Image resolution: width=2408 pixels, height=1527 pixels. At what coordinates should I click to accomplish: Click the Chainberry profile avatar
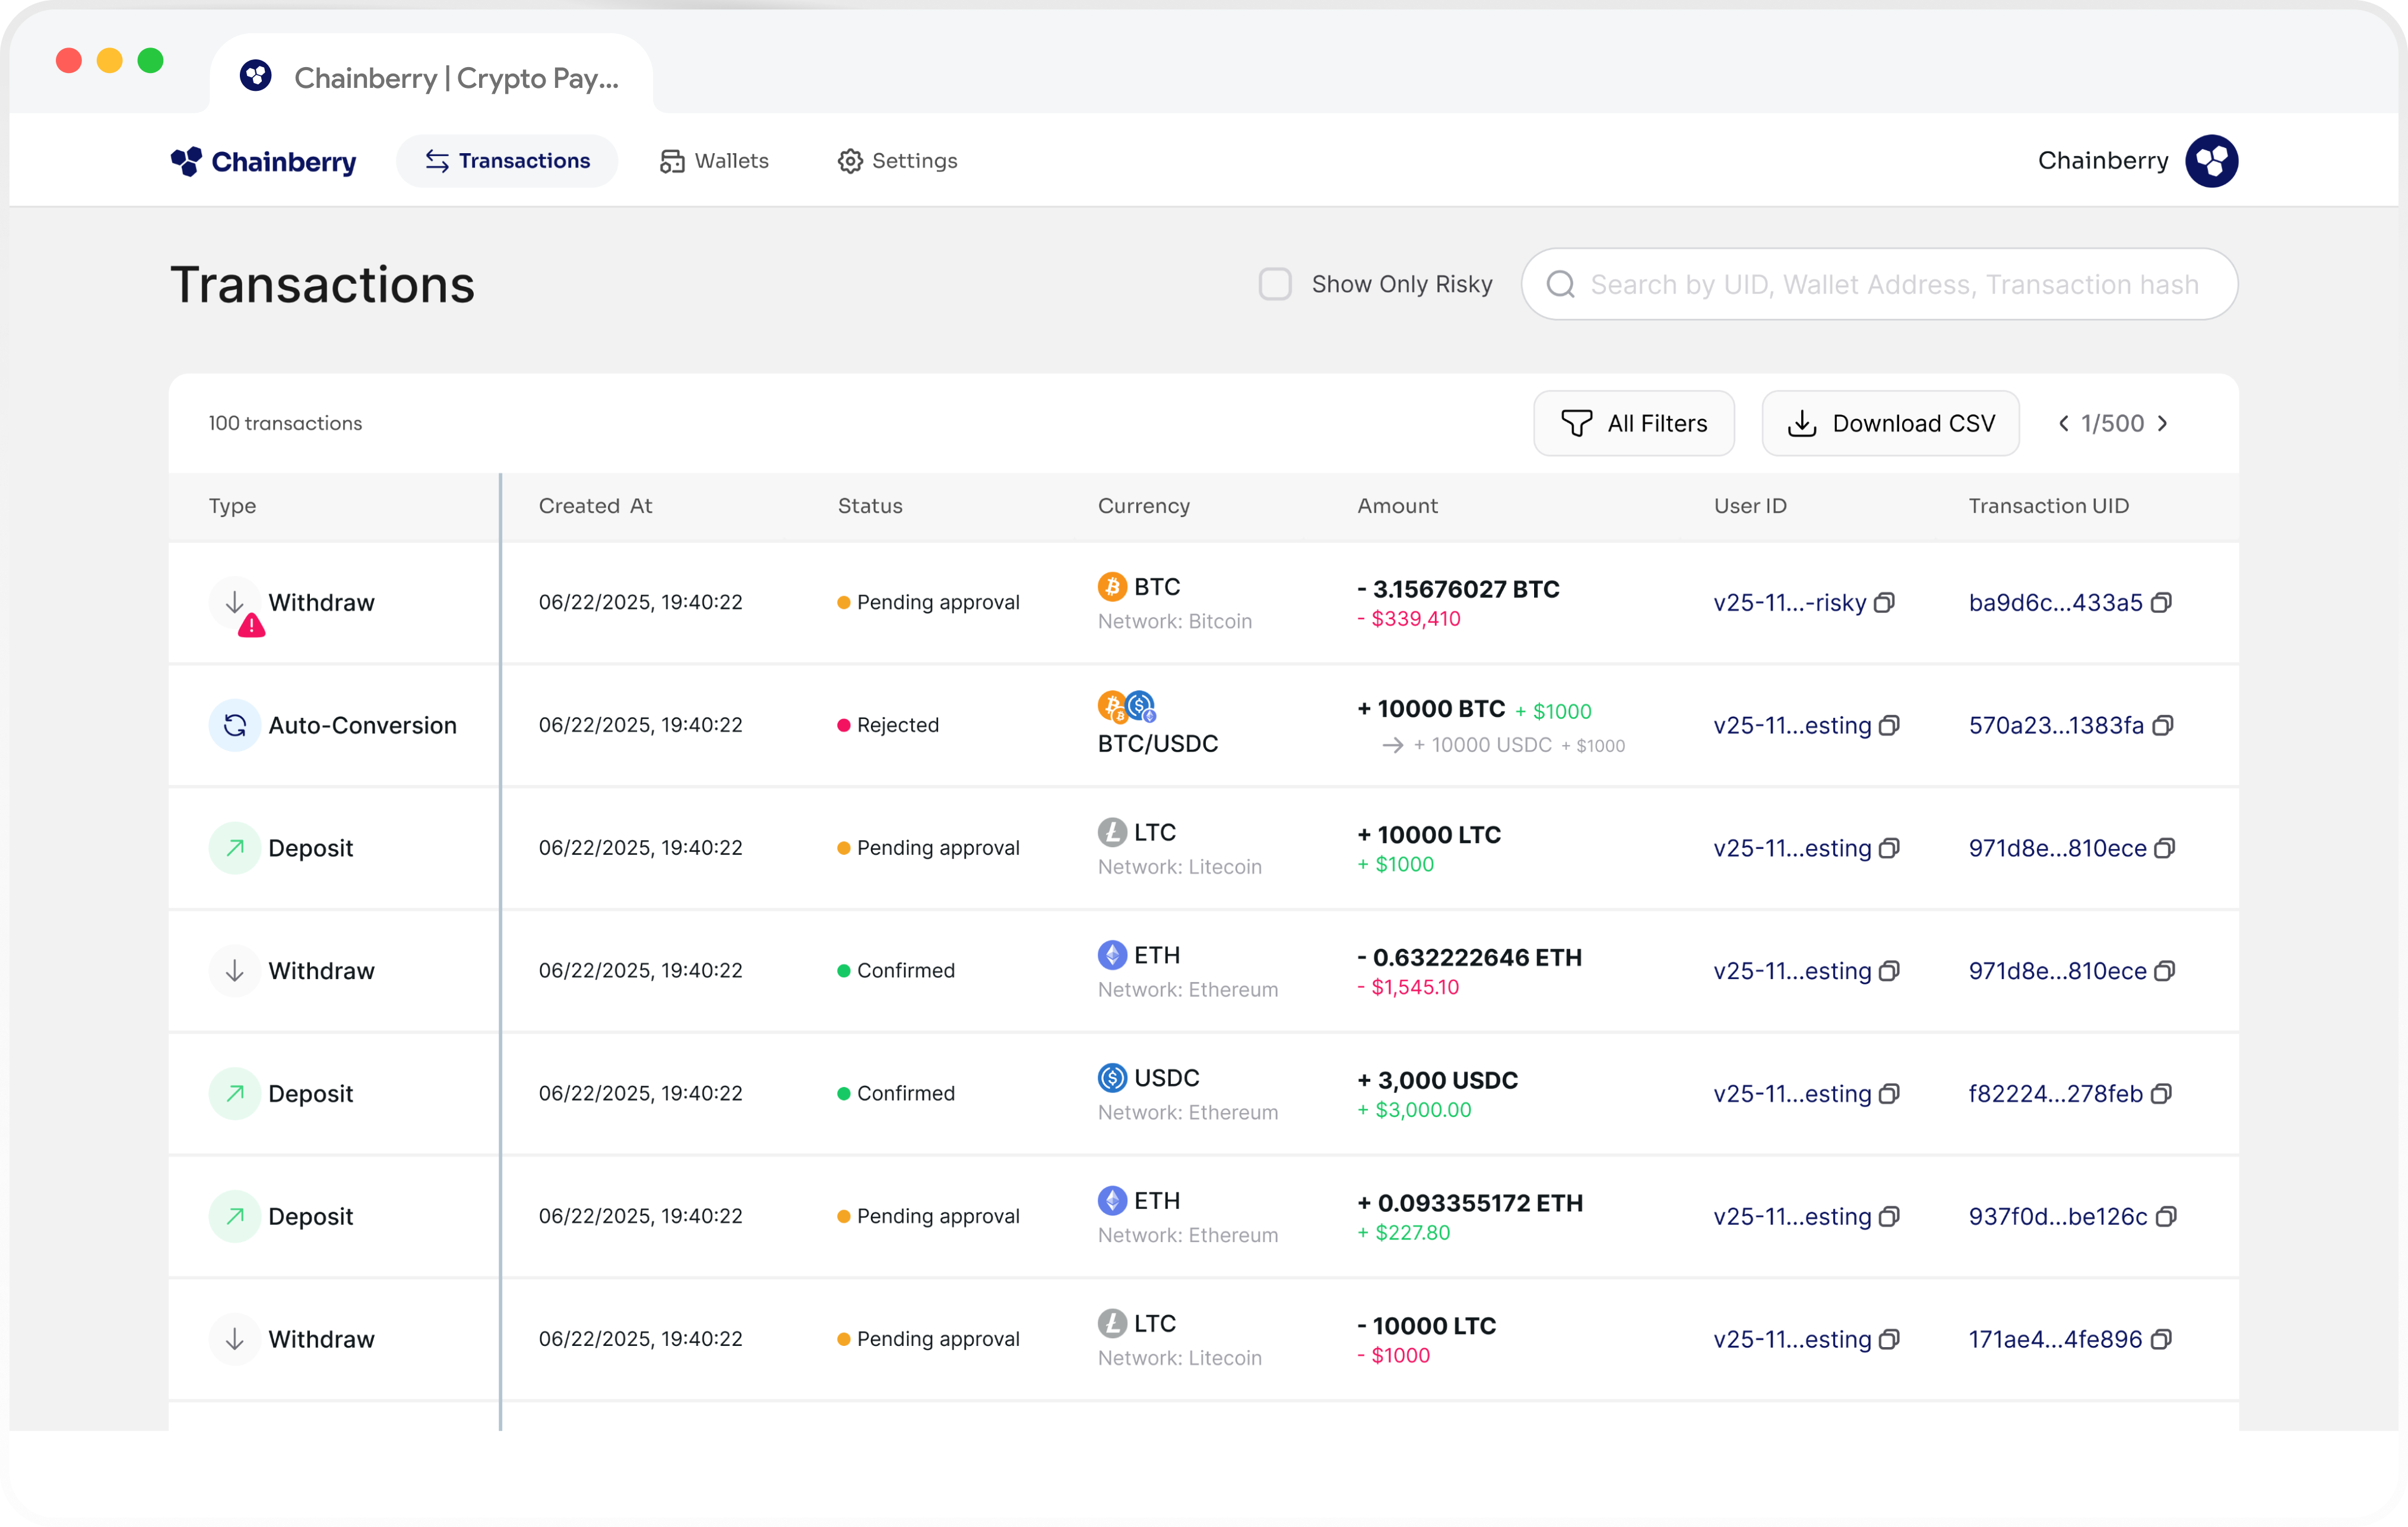click(2211, 161)
